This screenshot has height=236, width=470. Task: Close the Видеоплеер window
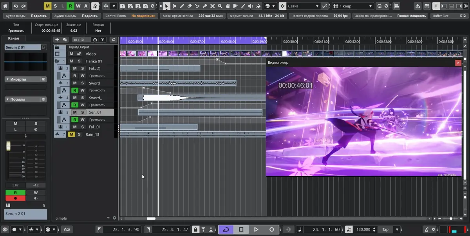click(x=458, y=63)
